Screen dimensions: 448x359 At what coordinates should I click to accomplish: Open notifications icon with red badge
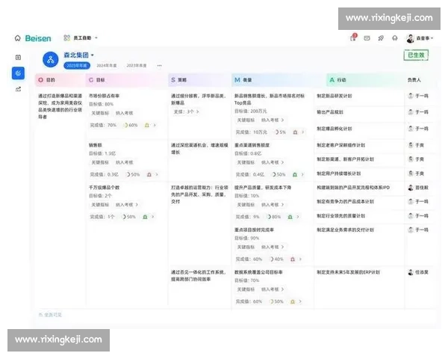[353, 37]
